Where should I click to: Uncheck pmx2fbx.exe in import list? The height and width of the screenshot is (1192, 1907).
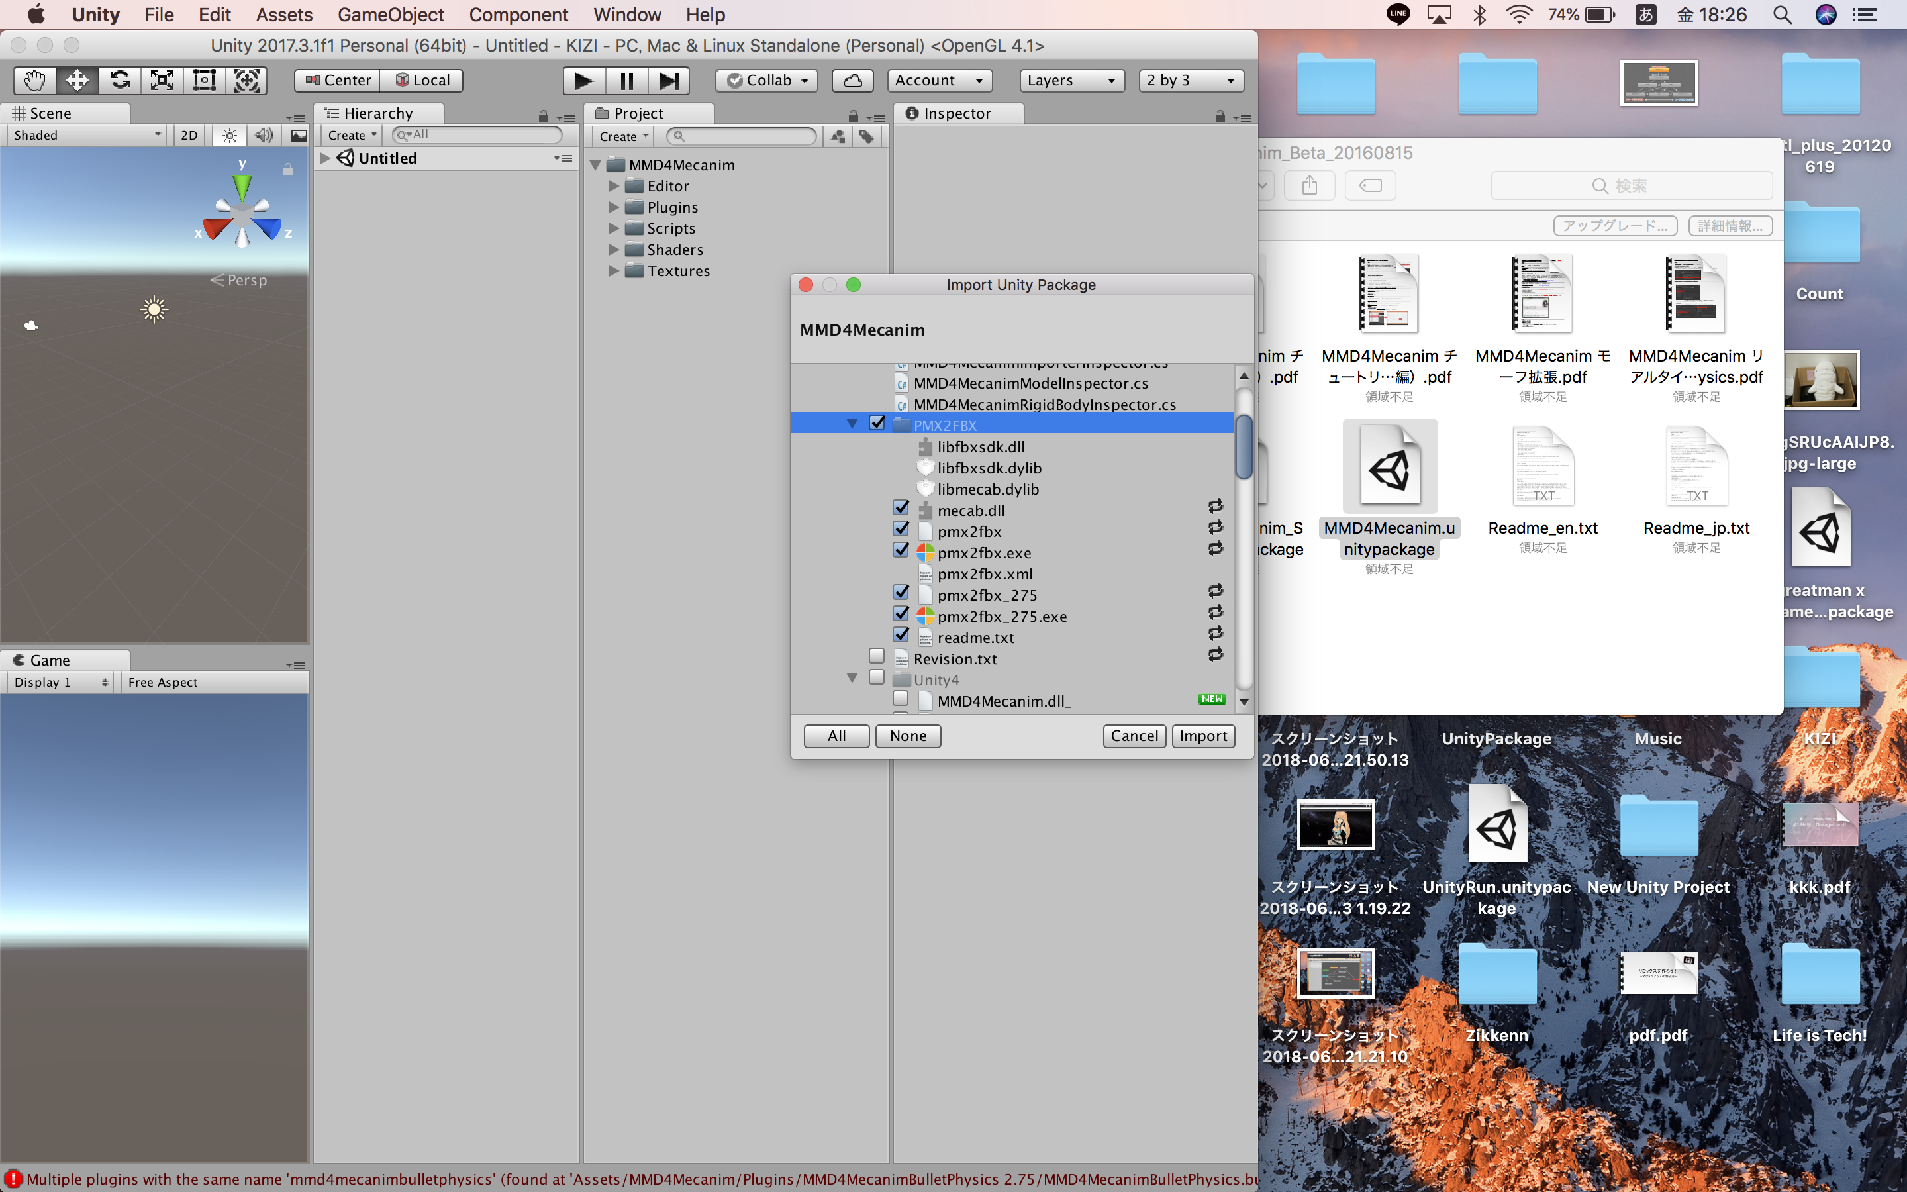pyautogui.click(x=901, y=551)
